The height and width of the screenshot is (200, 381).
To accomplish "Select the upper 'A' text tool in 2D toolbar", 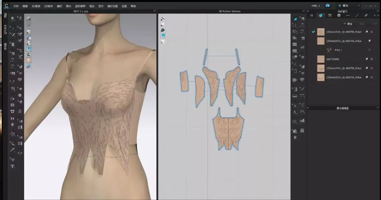I will pos(295,105).
